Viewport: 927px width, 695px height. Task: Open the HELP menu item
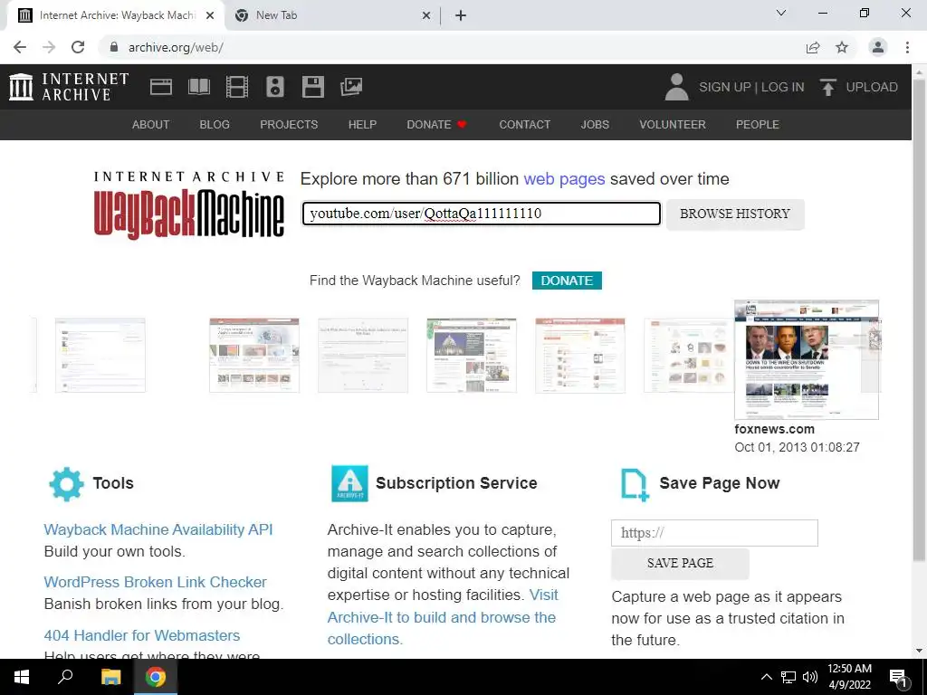[x=362, y=125]
